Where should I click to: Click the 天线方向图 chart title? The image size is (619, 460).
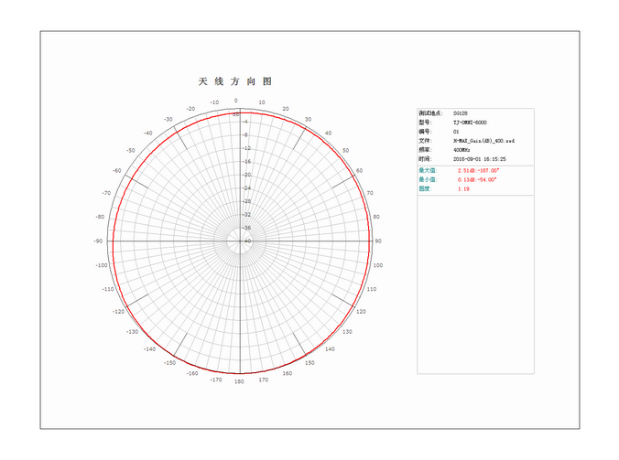click(x=234, y=81)
